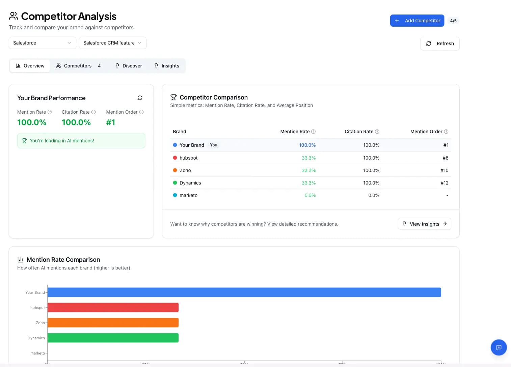511x367 pixels.
Task: Click the Mention Rate column header text
Action: pyautogui.click(x=295, y=132)
